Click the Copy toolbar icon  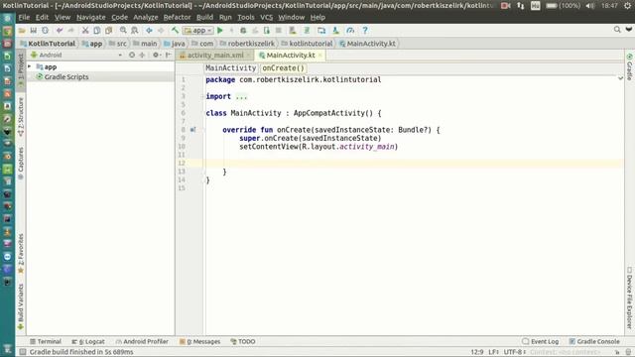pyautogui.click(x=97, y=31)
